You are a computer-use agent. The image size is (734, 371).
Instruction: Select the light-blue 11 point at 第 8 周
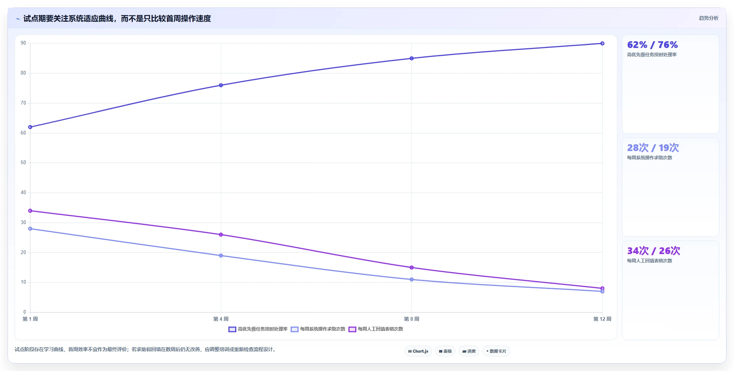pyautogui.click(x=411, y=280)
